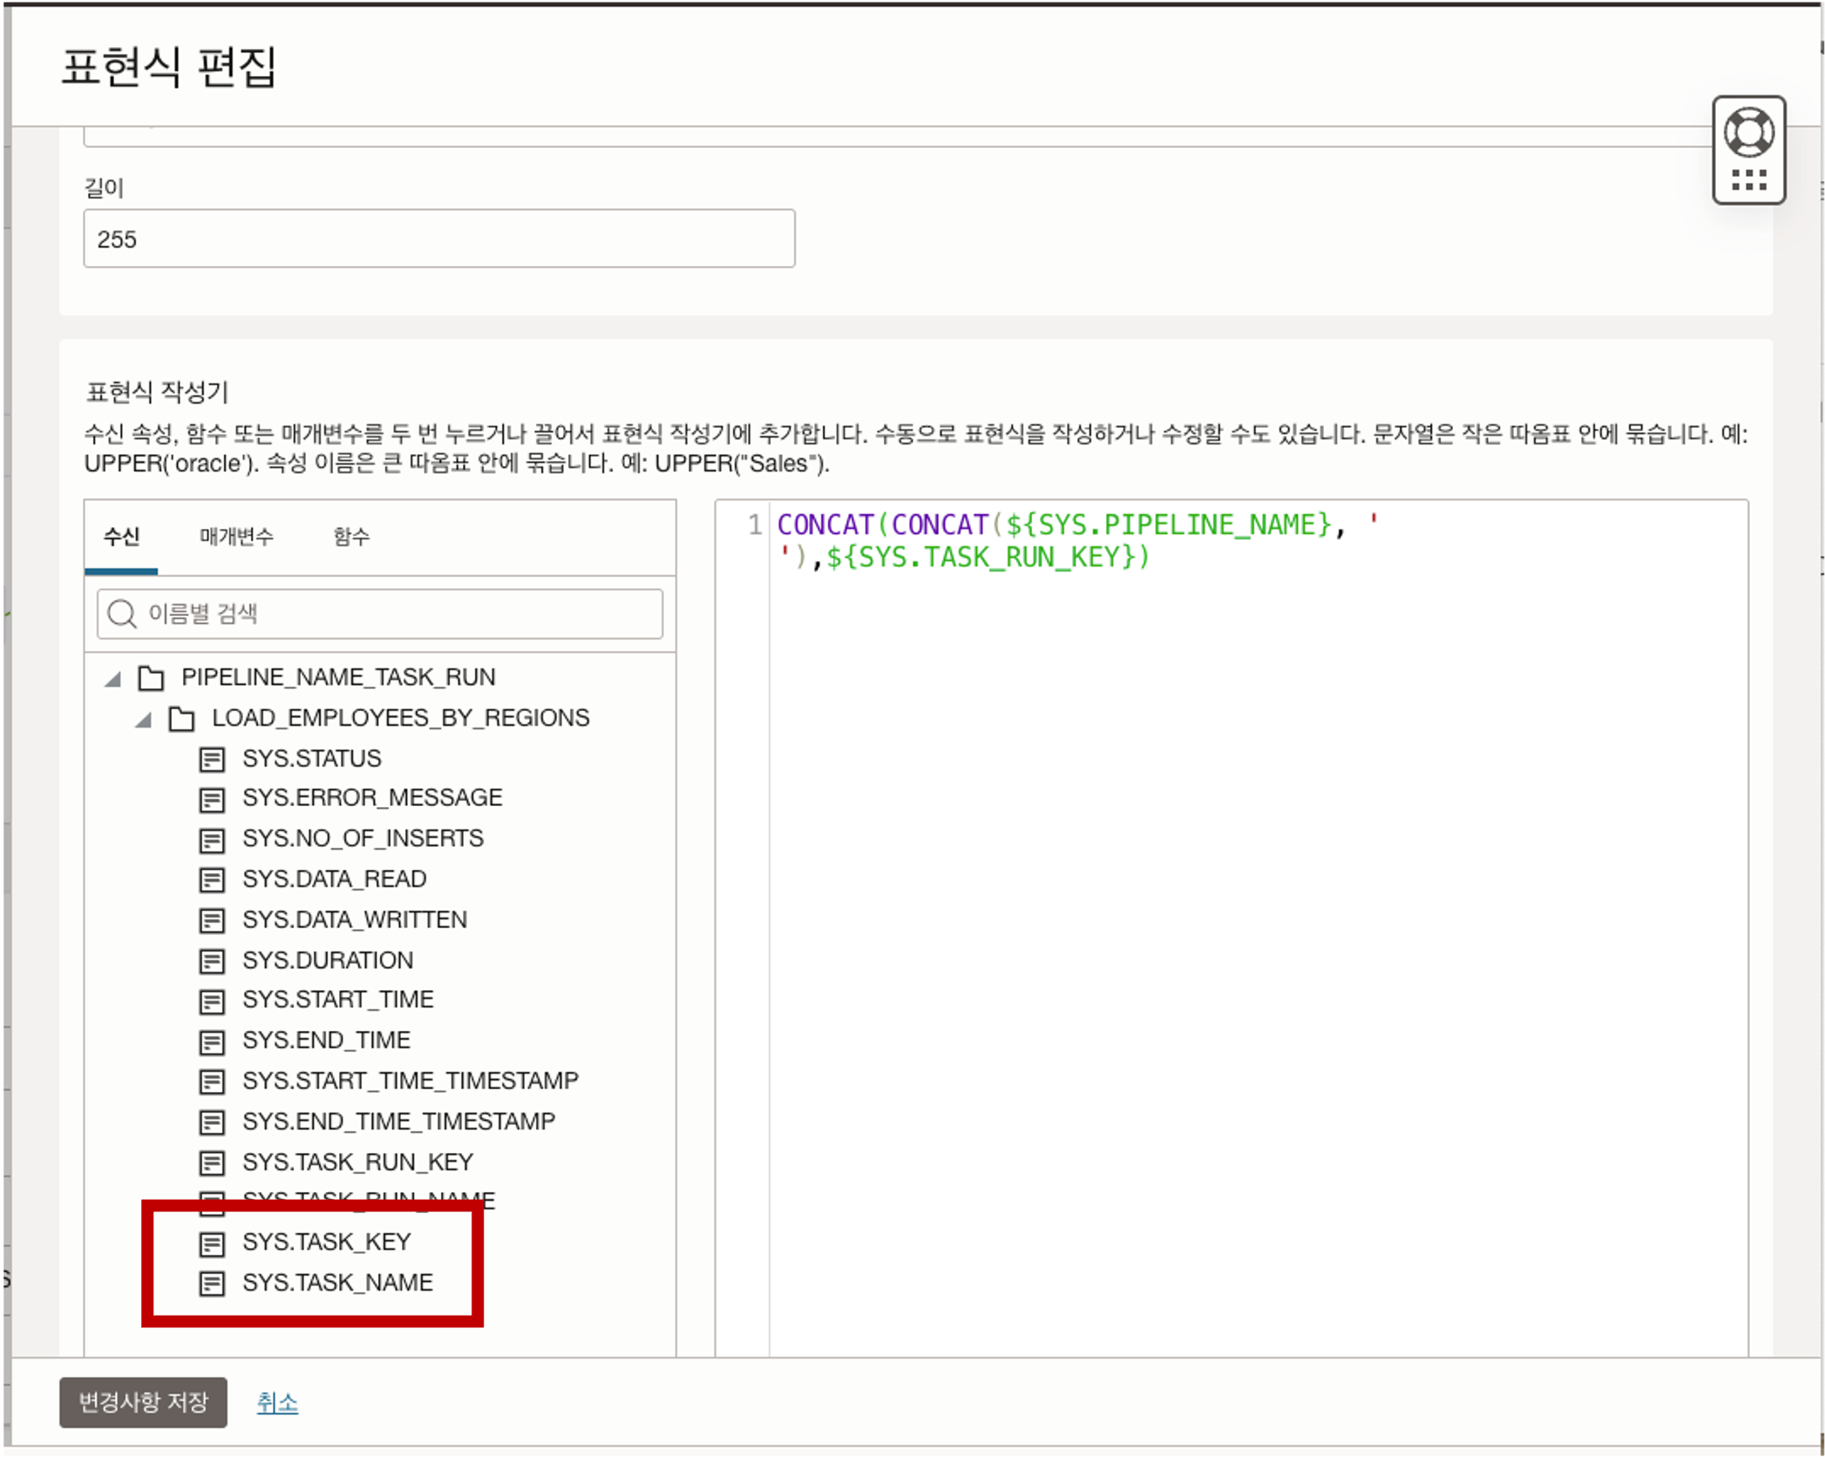
Task: Select SYS.DATA_WRITTEN in the tree
Action: click(355, 919)
